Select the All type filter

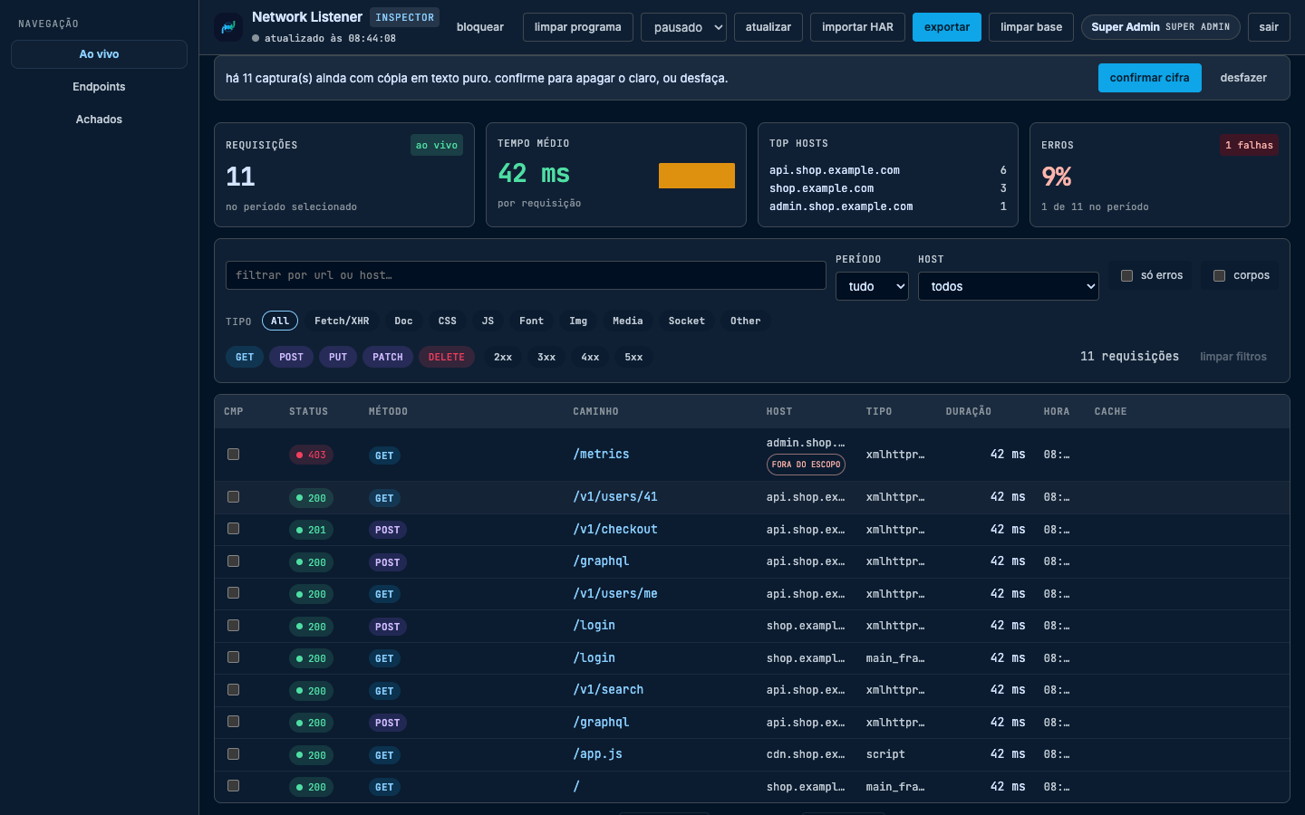(280, 321)
